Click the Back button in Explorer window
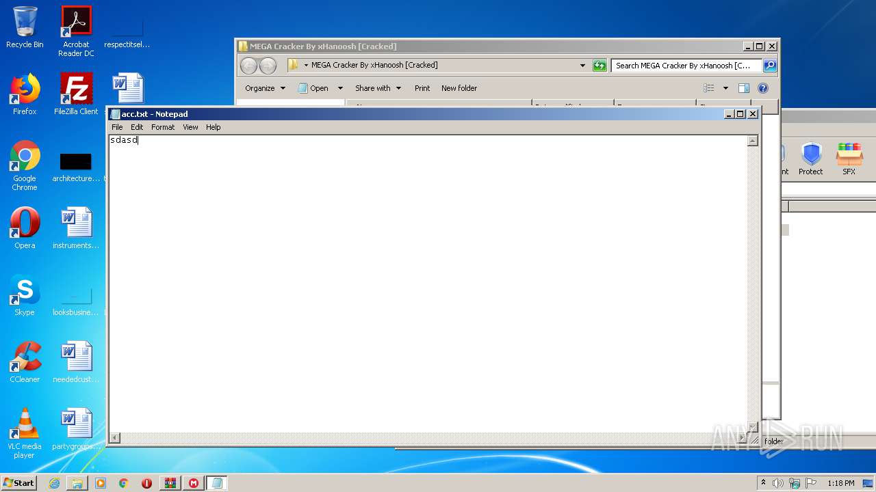The image size is (876, 492). pyautogui.click(x=248, y=66)
